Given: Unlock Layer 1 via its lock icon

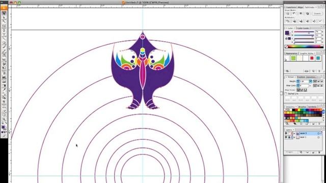Looking at the screenshot, I should click(x=289, y=137).
